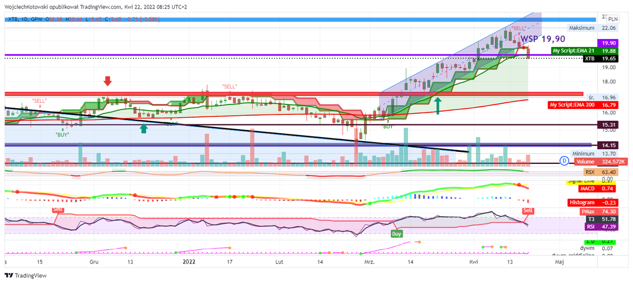Click the 'Sell' tag at RSI pane's right edge
Screen dimensions: 633x283
point(528,211)
